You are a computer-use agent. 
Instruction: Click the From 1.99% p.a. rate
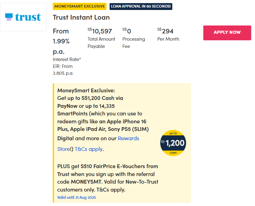click(x=61, y=41)
